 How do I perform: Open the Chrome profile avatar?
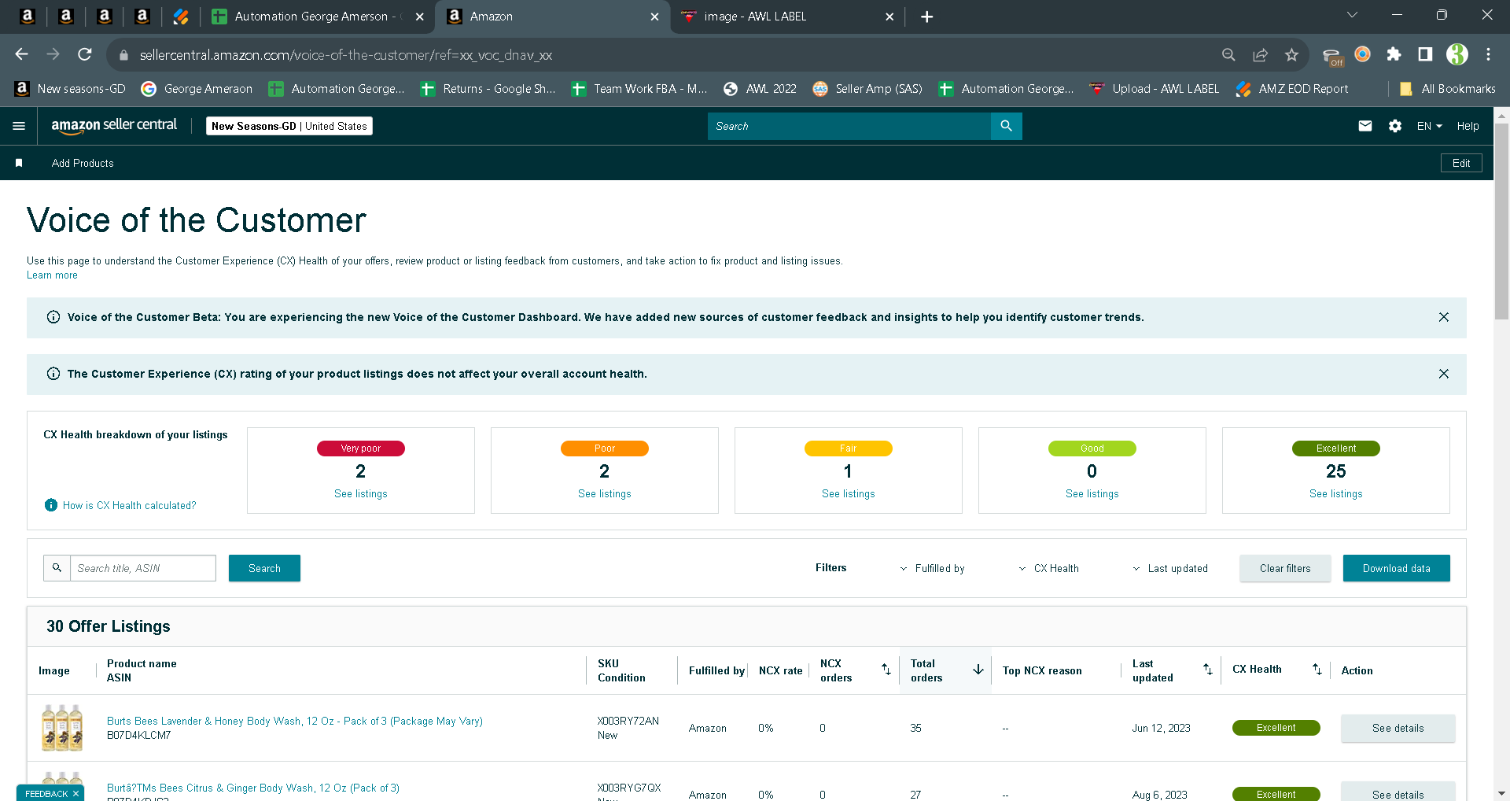click(1457, 54)
